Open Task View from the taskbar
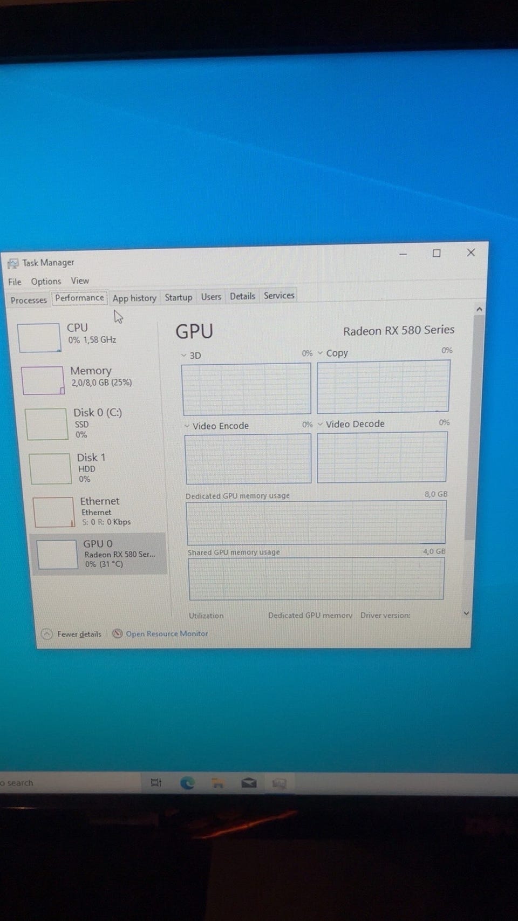518x921 pixels. (156, 782)
